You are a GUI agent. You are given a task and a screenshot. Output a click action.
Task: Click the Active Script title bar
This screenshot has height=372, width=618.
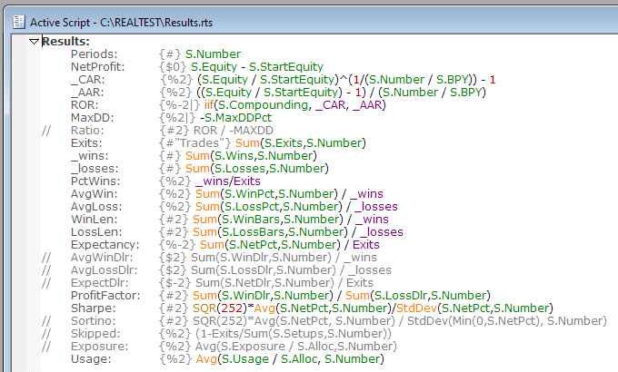(x=273, y=20)
